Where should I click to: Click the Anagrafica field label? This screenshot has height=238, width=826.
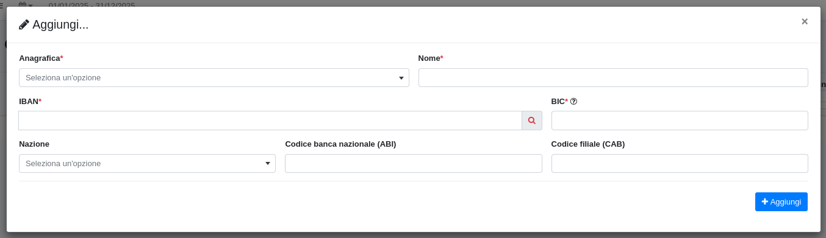coord(40,58)
